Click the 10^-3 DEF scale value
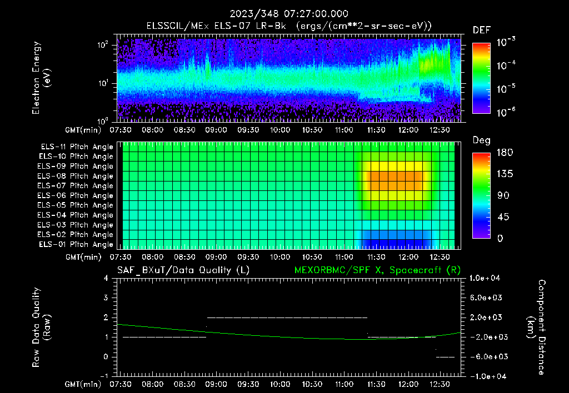This screenshot has width=569, height=393. tap(506, 42)
